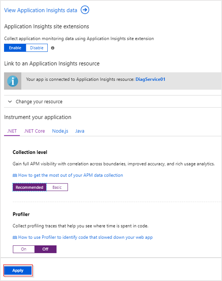Click the book icon beside APM data link
The image size is (222, 281).
15,175
